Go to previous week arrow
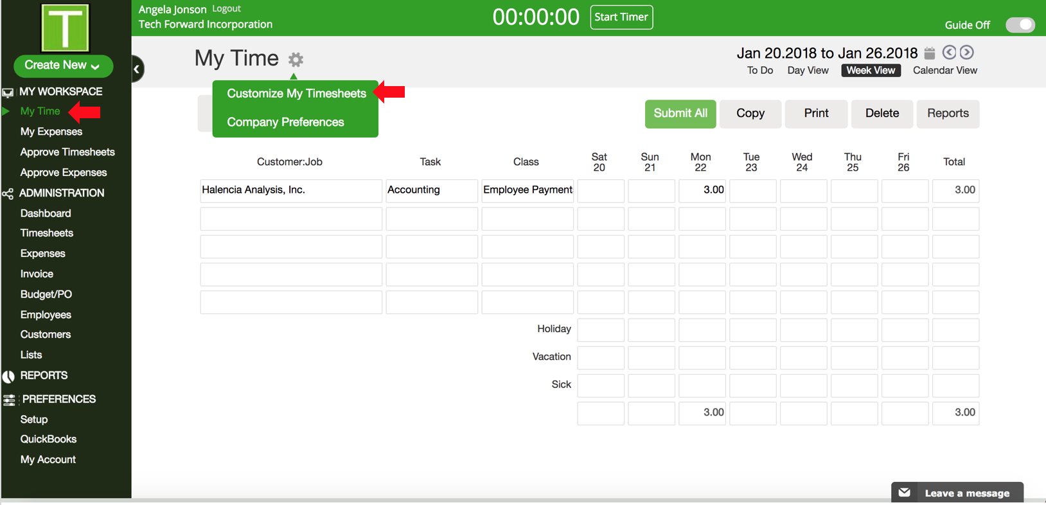Screen dimensions: 1046x505 [x=949, y=53]
